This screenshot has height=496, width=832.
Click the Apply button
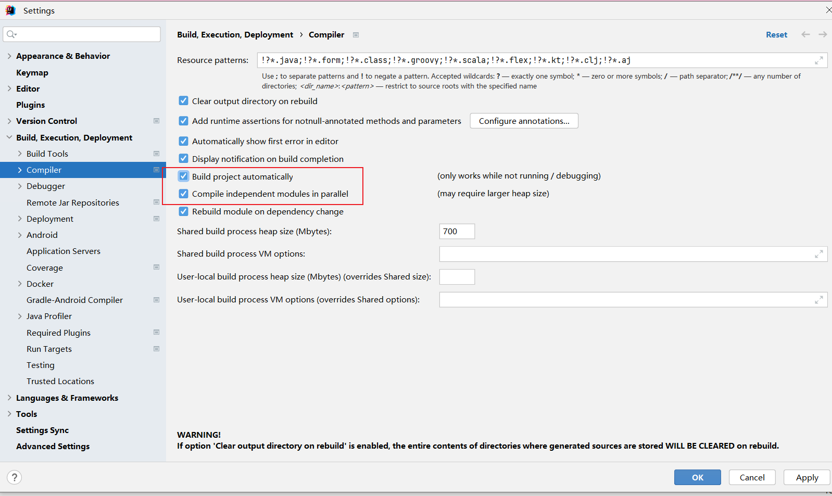pos(807,477)
